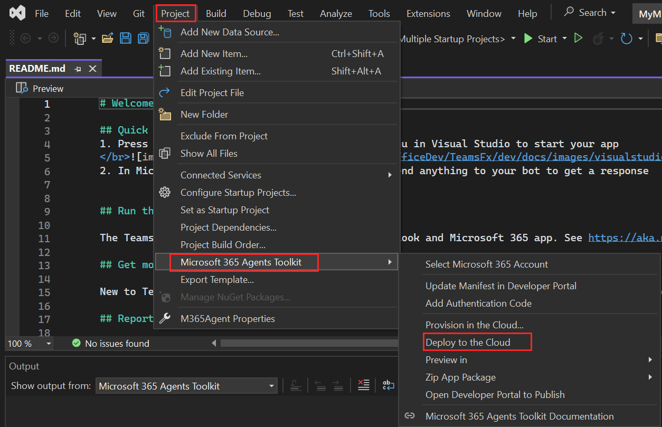
Task: Click the green check No issues icon
Action: pyautogui.click(x=77, y=343)
